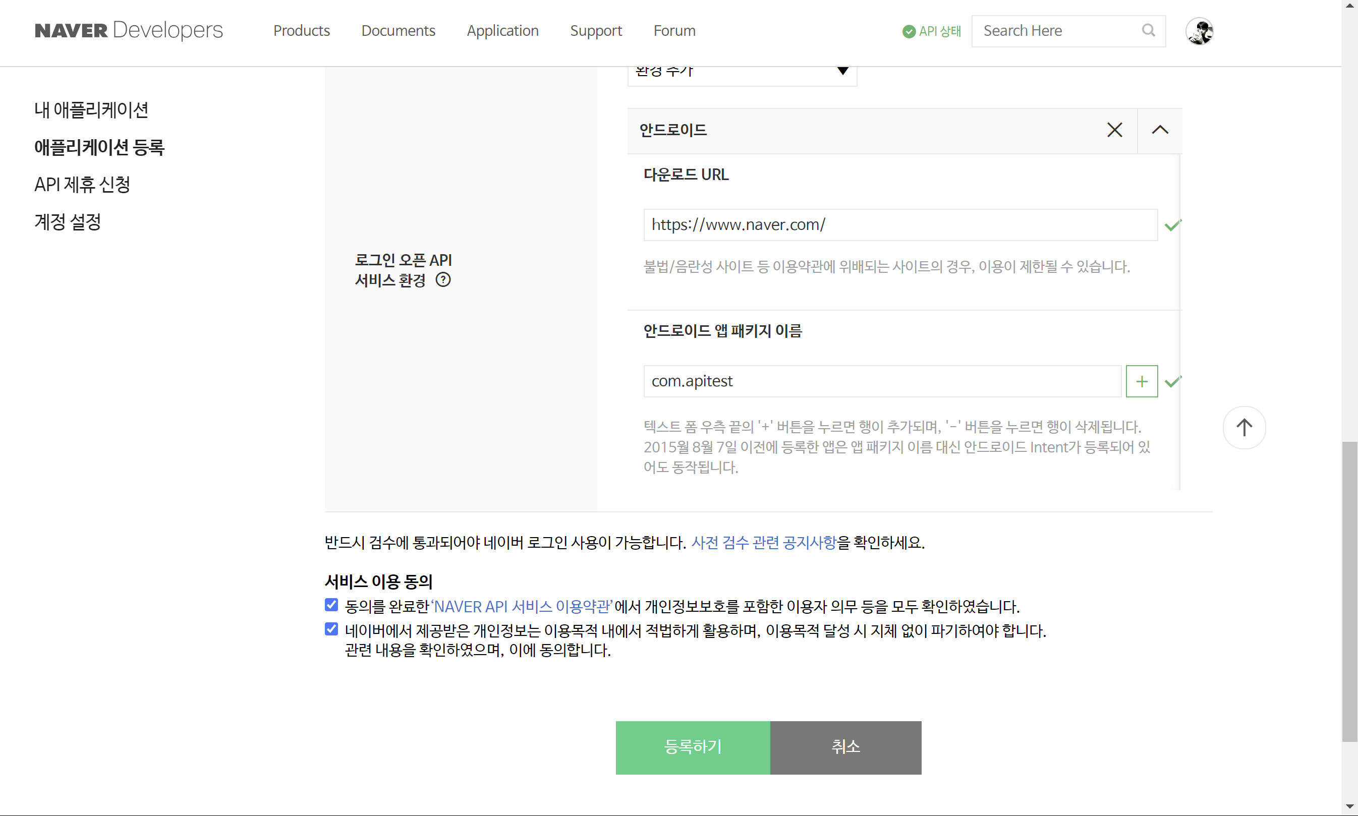The height and width of the screenshot is (816, 1358).
Task: Click the plus button to add package row
Action: [1141, 381]
